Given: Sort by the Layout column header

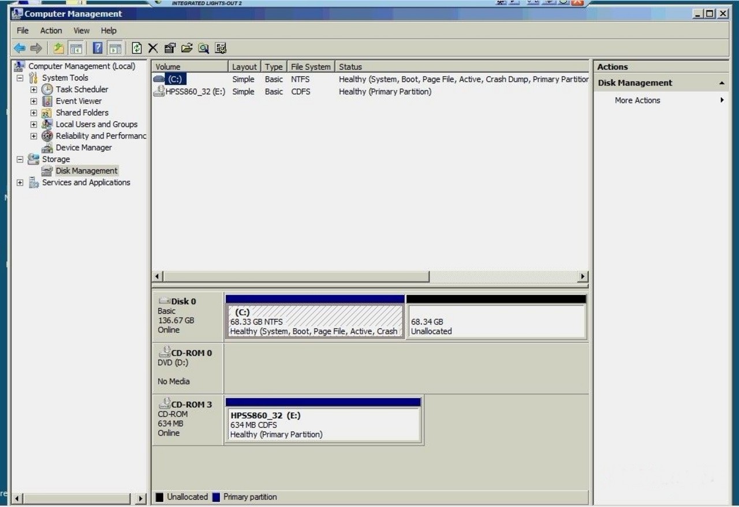Looking at the screenshot, I should (x=245, y=67).
